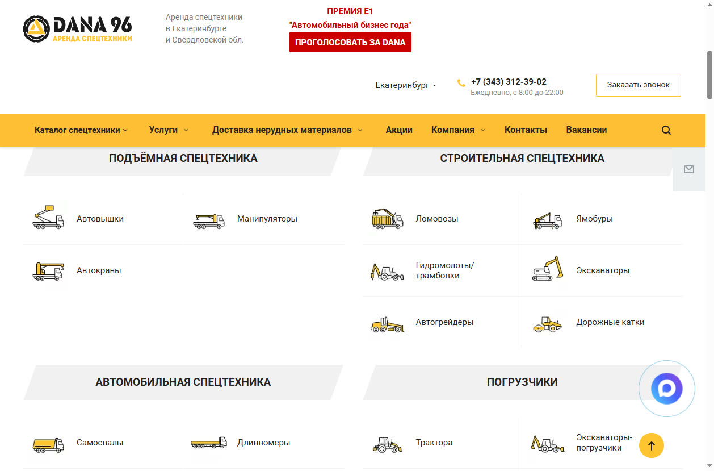The width and height of the screenshot is (714, 471).
Task: Click the Ломовозы truck icon
Action: pyautogui.click(x=387, y=218)
